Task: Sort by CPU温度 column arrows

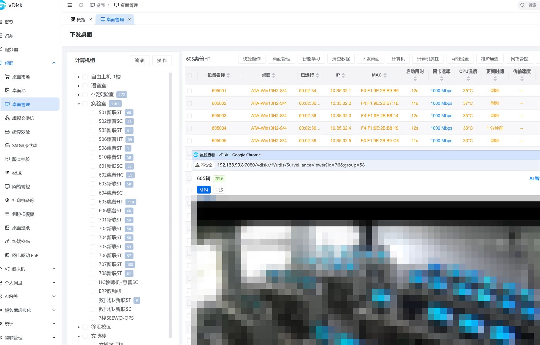Action: [x=468, y=79]
